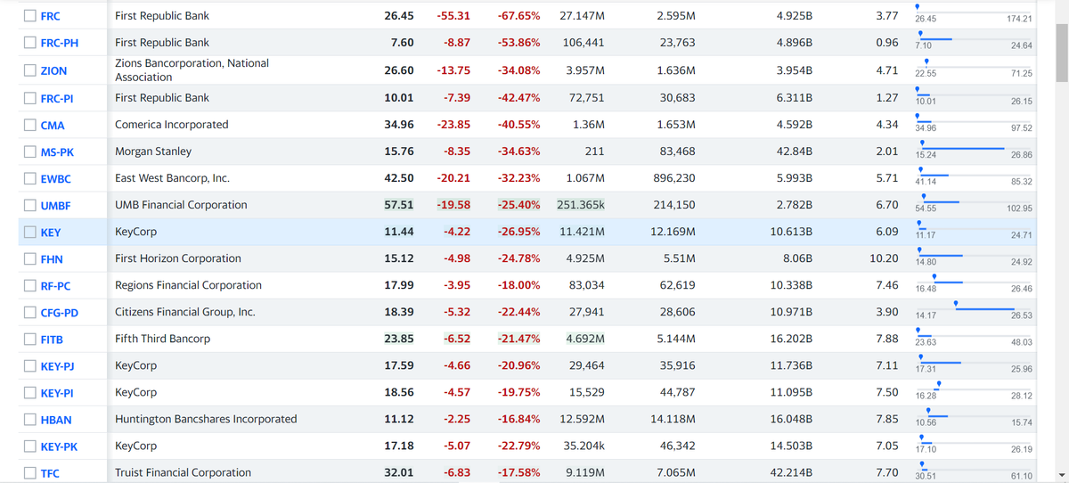Select Comerica Incorporated company name
1069x483 pixels.
pyautogui.click(x=171, y=125)
